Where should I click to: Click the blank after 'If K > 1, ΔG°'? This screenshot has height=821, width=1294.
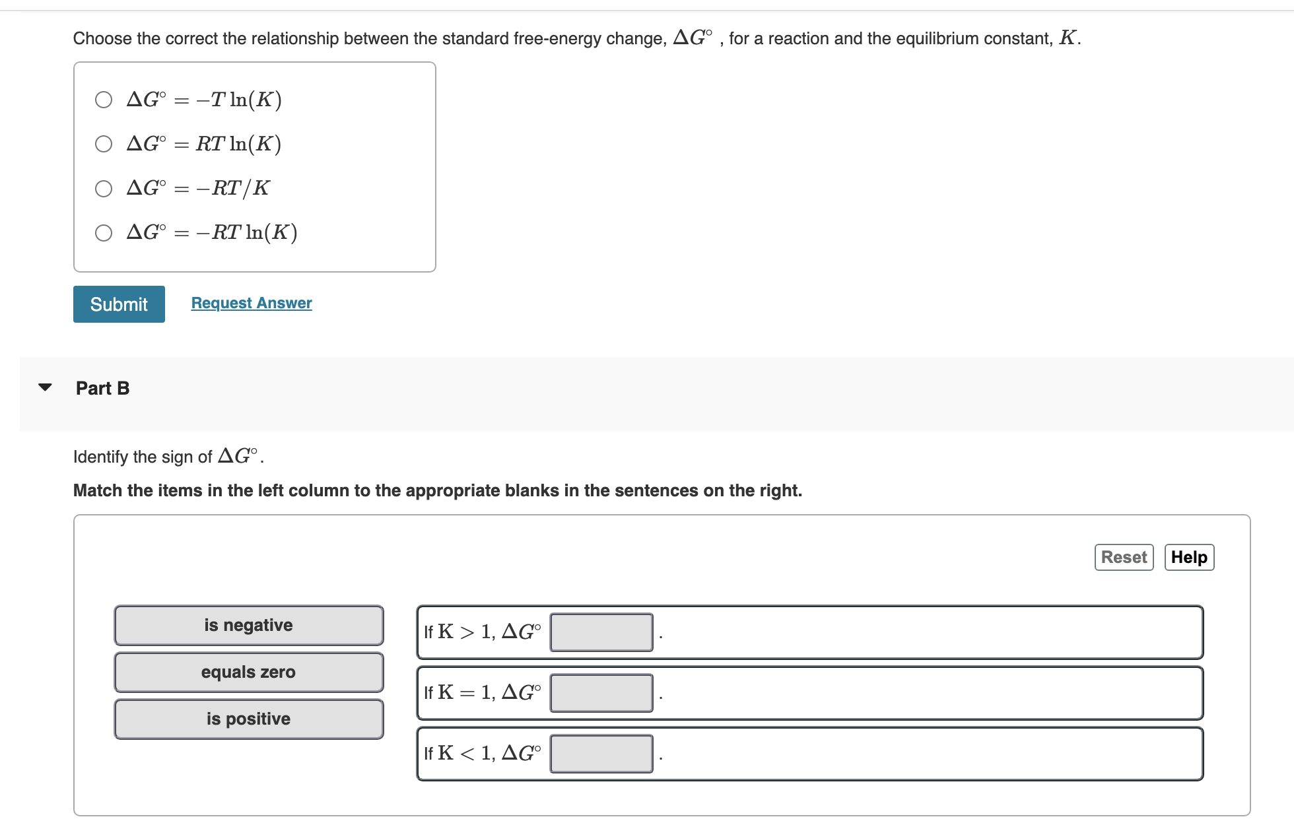pos(601,632)
